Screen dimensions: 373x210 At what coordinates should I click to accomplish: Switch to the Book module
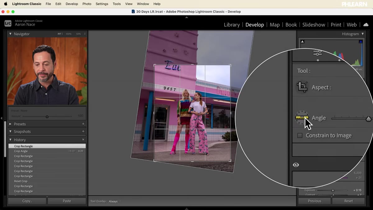291,25
